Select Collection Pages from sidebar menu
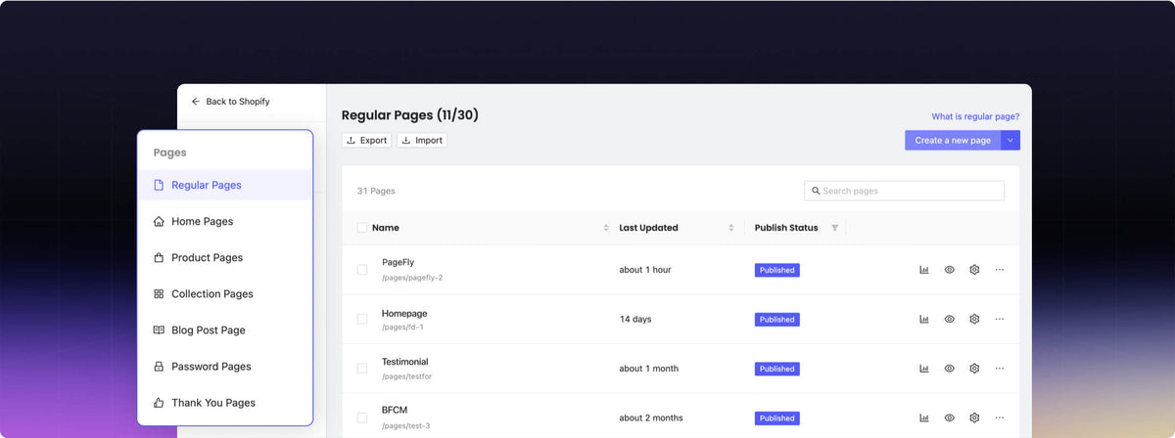The image size is (1175, 438). 211,294
